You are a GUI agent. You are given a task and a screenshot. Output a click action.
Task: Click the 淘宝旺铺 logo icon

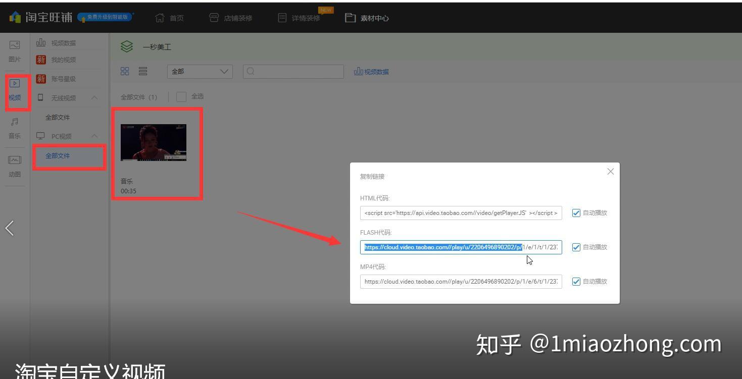pos(16,18)
